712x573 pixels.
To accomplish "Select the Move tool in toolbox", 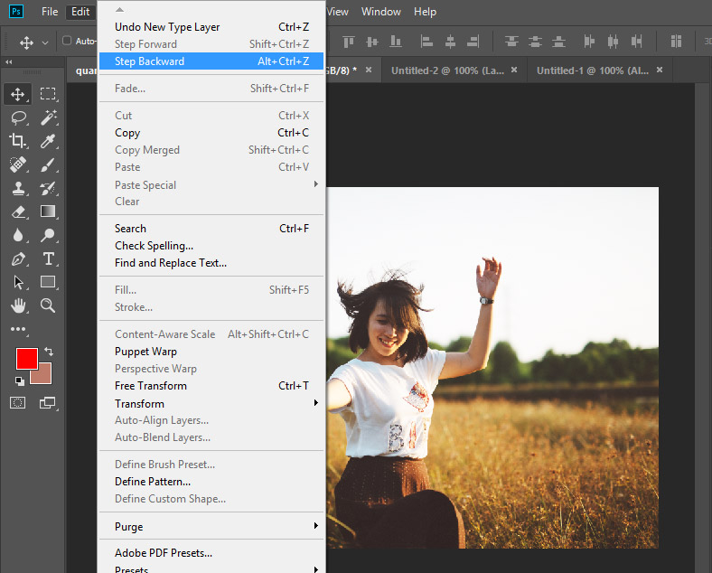I will pos(18,94).
